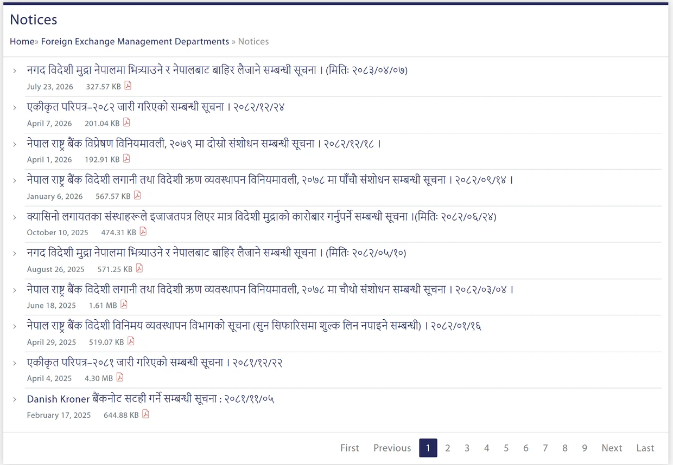Open PDF icon for January 6, 2026 notice
This screenshot has width=673, height=465.
(137, 196)
